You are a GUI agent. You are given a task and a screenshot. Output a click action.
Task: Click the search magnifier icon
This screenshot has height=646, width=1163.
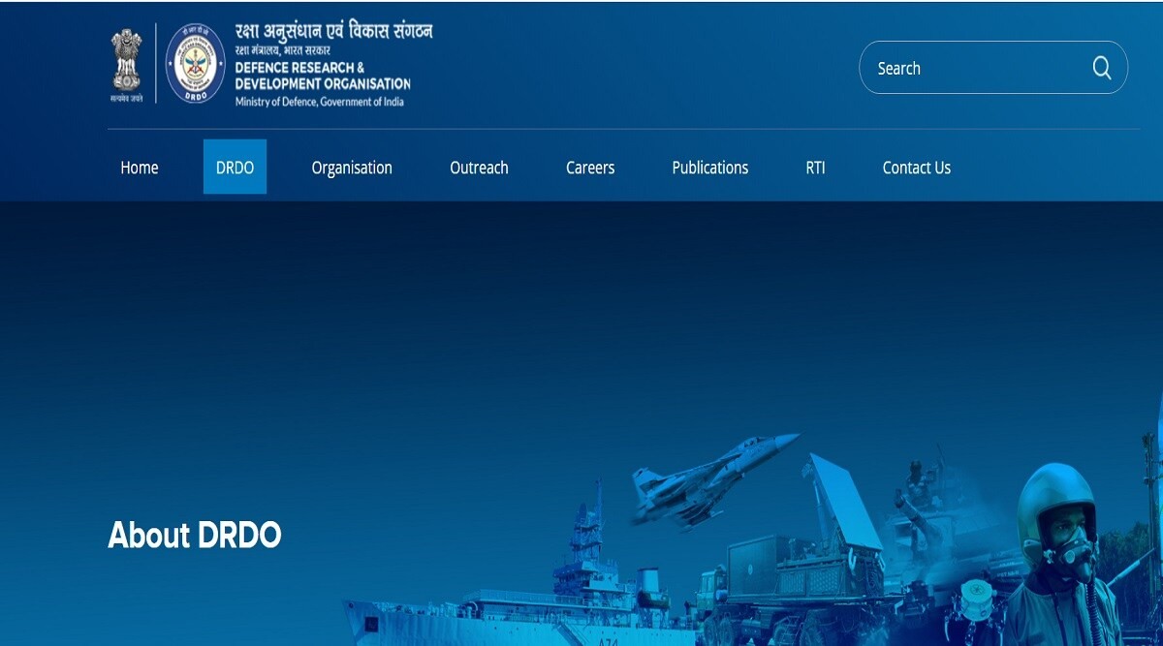(x=1102, y=68)
